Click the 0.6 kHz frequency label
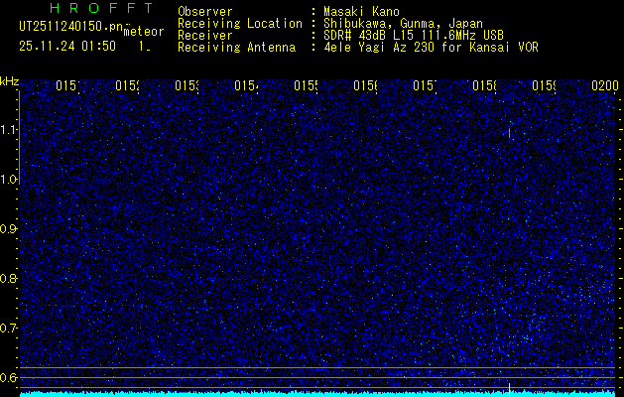Viewport: 624px width, 397px height. point(8,377)
